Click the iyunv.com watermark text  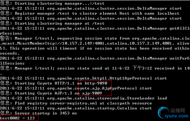176,116
